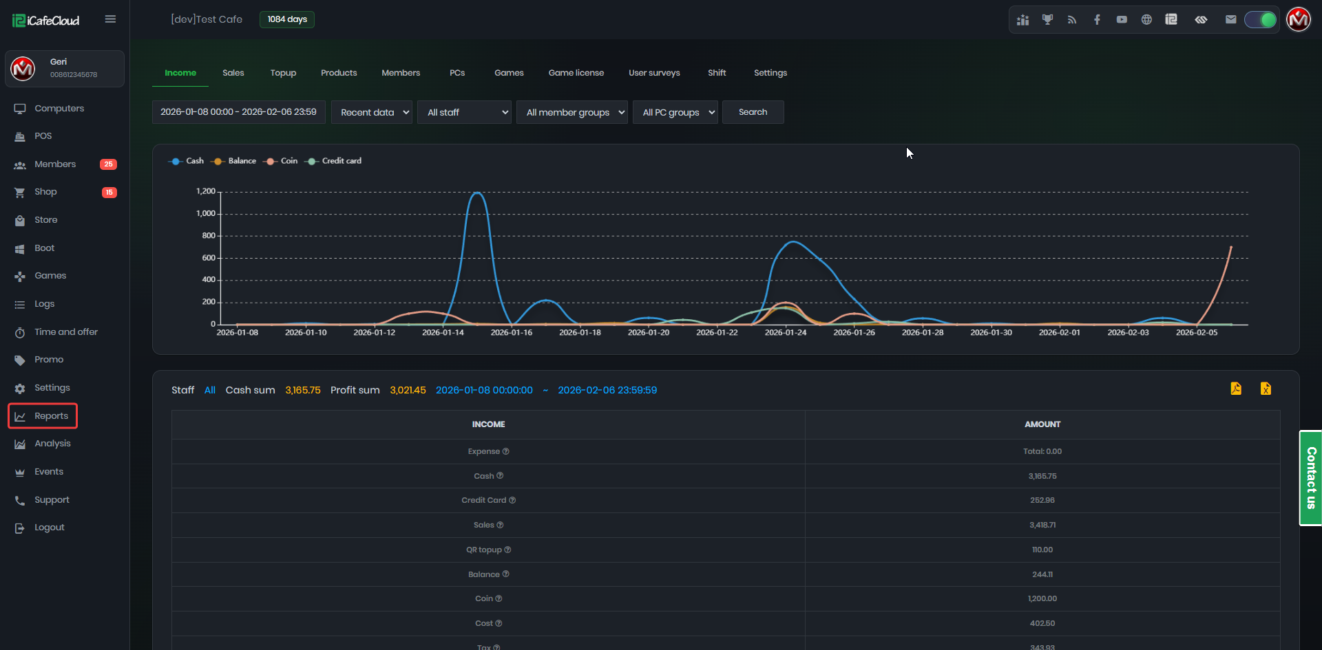1322x650 pixels.
Task: Export the income report as PDF
Action: [x=1236, y=389]
